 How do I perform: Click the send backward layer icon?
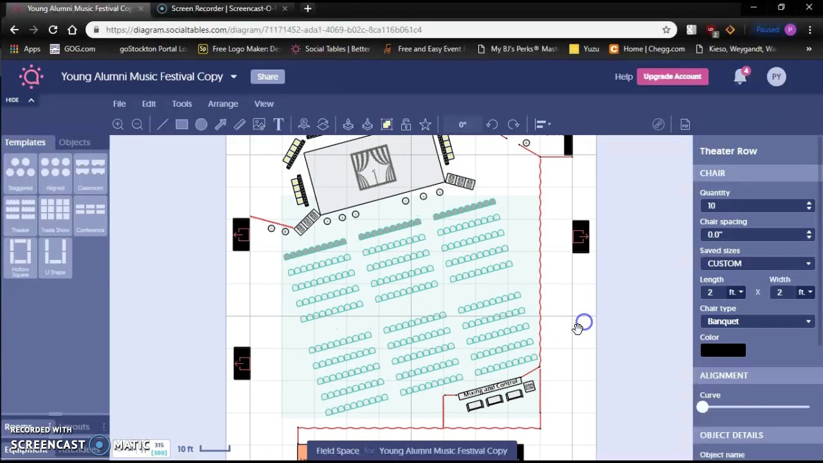tap(367, 124)
